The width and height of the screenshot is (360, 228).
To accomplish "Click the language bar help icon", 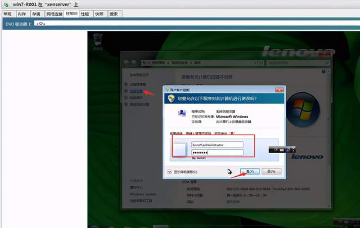I will pos(287,150).
